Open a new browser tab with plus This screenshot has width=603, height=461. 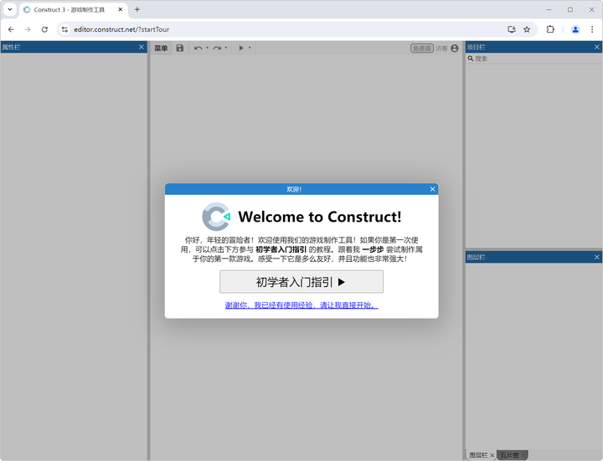point(137,9)
